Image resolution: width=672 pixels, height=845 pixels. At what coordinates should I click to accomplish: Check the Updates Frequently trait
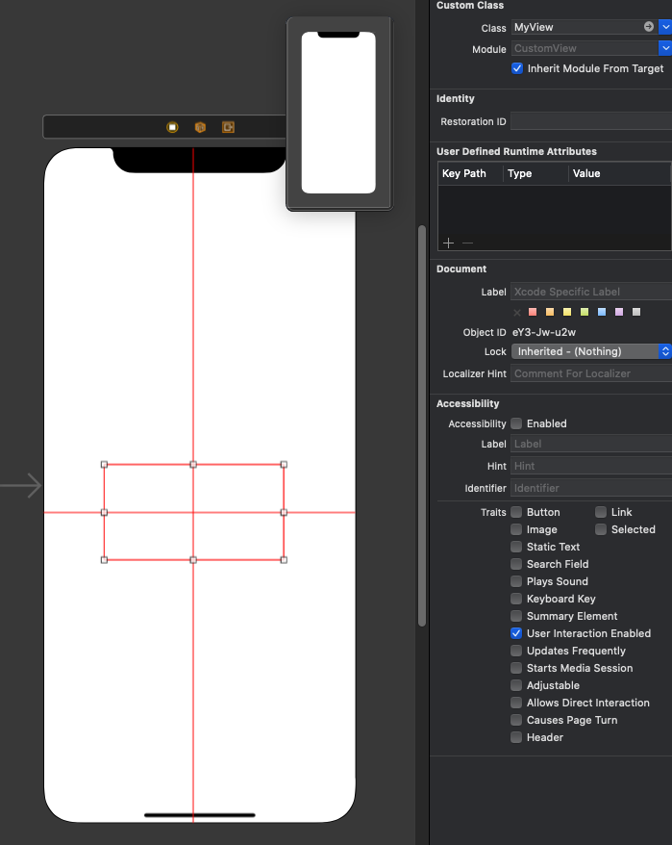(x=516, y=651)
